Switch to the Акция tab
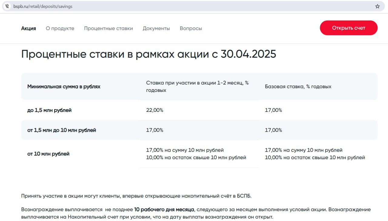388x221 pixels. point(28,28)
